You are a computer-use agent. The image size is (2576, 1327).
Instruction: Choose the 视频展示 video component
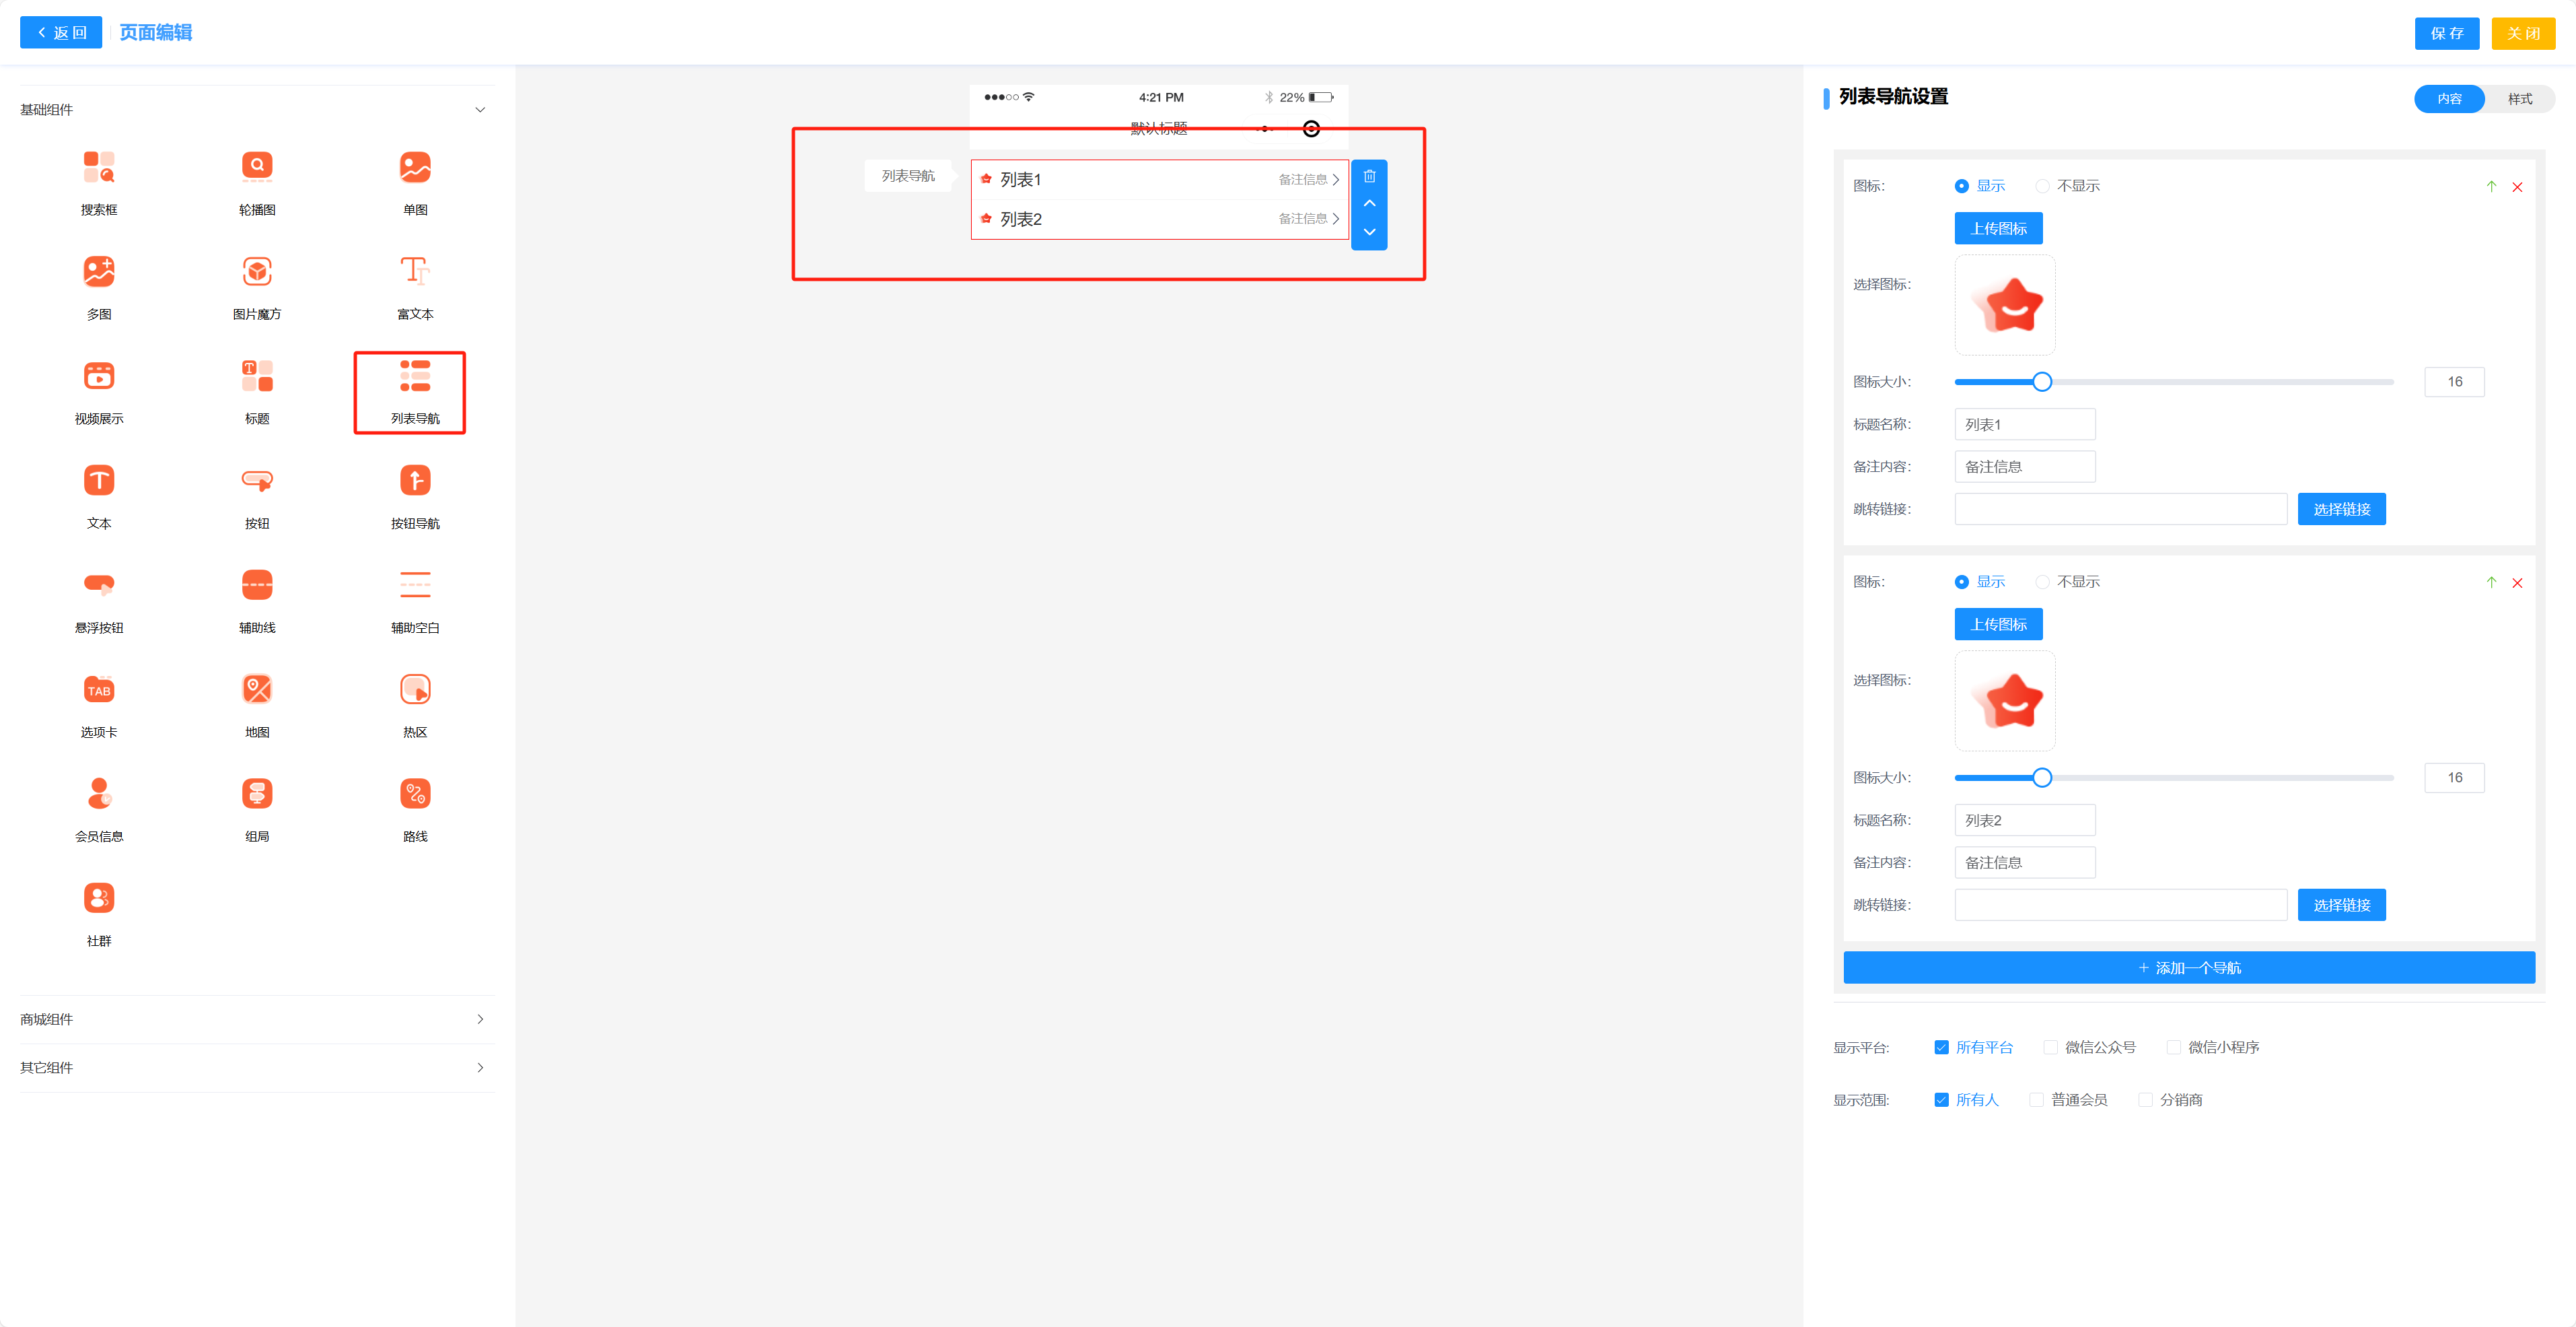click(x=99, y=376)
